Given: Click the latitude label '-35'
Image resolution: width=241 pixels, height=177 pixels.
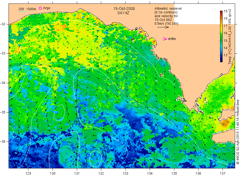Looking at the screenshot, I should click(x=3, y=112).
